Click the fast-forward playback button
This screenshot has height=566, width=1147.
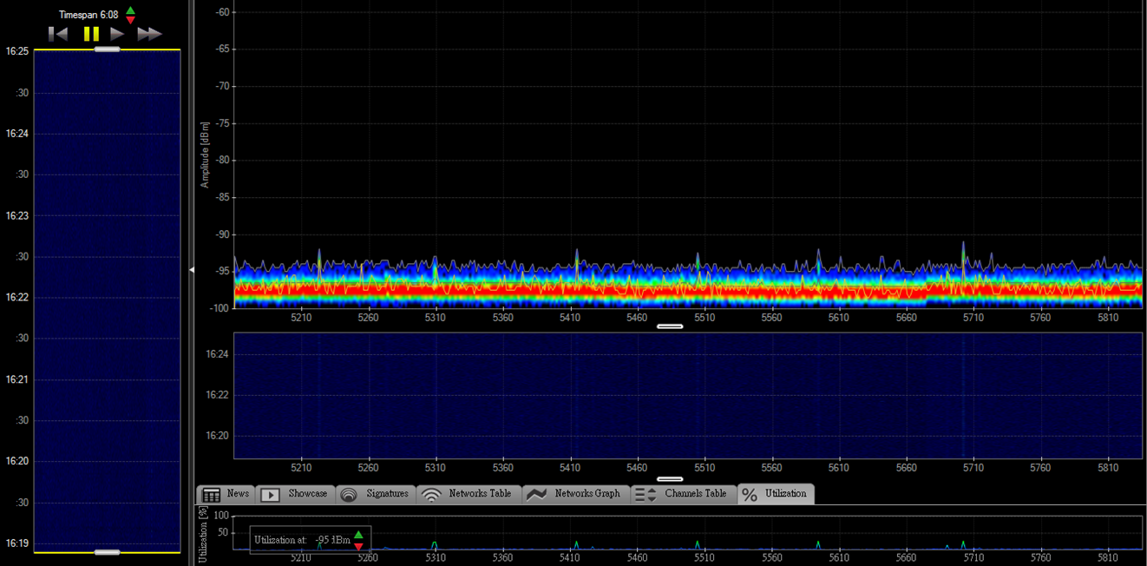(149, 34)
